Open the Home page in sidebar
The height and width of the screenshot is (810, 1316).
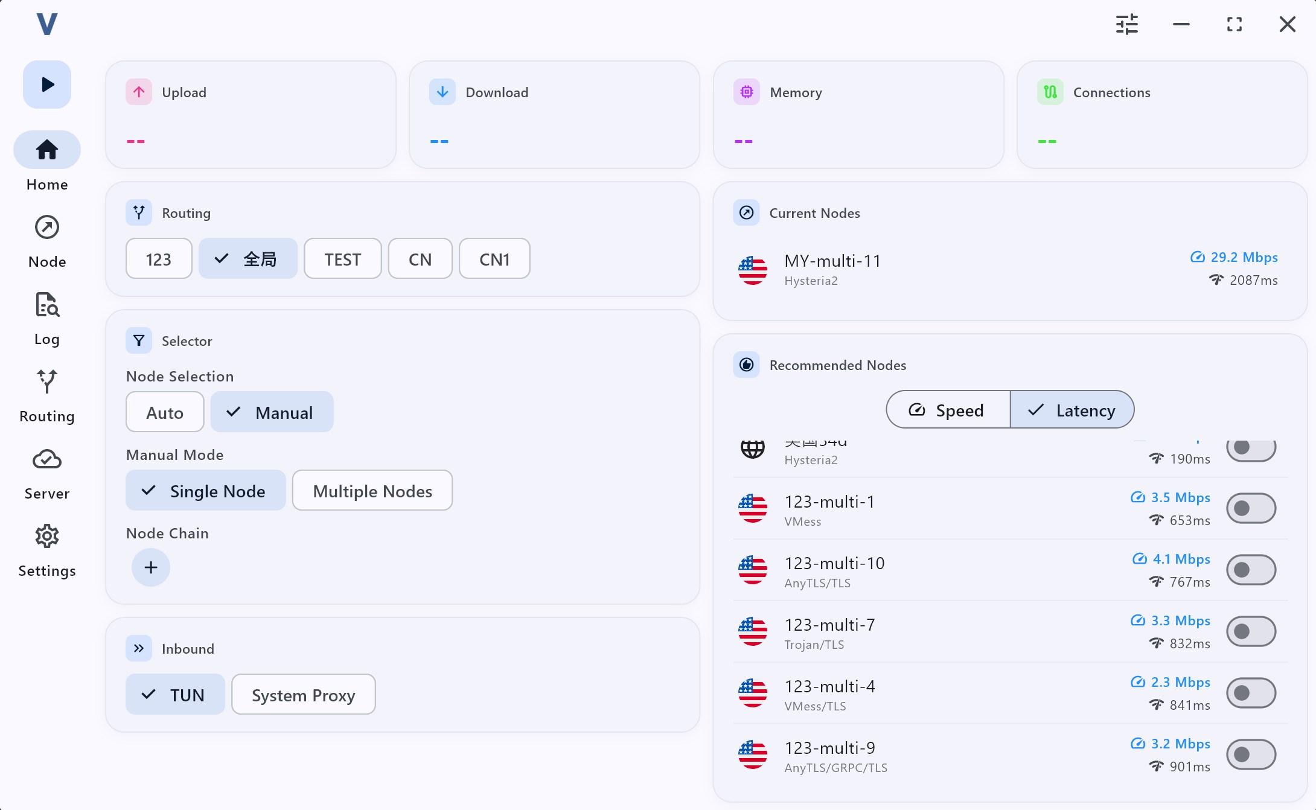[47, 162]
